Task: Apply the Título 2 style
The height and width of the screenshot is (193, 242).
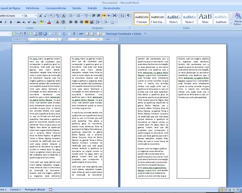Action: click(189, 19)
